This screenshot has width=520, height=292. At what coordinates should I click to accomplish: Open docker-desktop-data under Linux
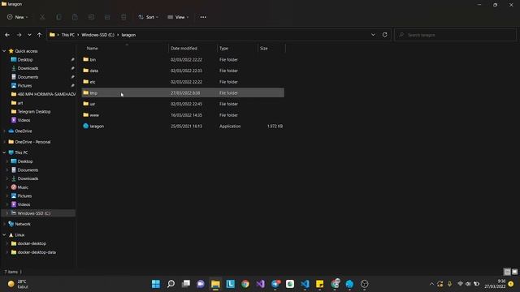pos(37,252)
